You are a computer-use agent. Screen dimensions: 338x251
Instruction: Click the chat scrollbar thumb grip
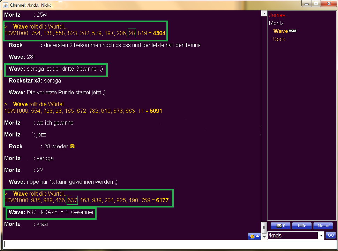264,228
